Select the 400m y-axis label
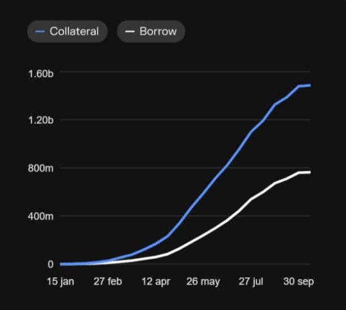This screenshot has height=310, width=346. tap(40, 216)
